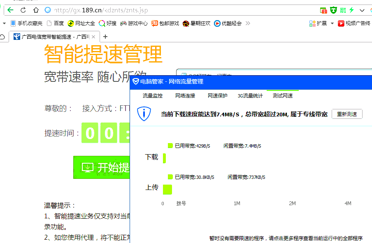Click the 智能提速管理 orange heading

point(103,54)
